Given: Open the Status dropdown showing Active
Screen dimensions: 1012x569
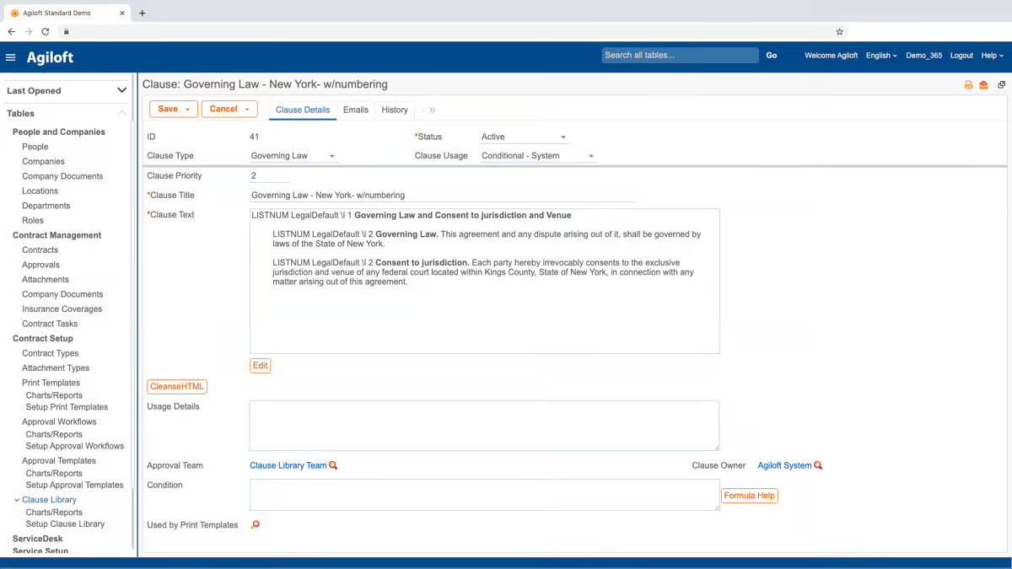Looking at the screenshot, I should (562, 136).
